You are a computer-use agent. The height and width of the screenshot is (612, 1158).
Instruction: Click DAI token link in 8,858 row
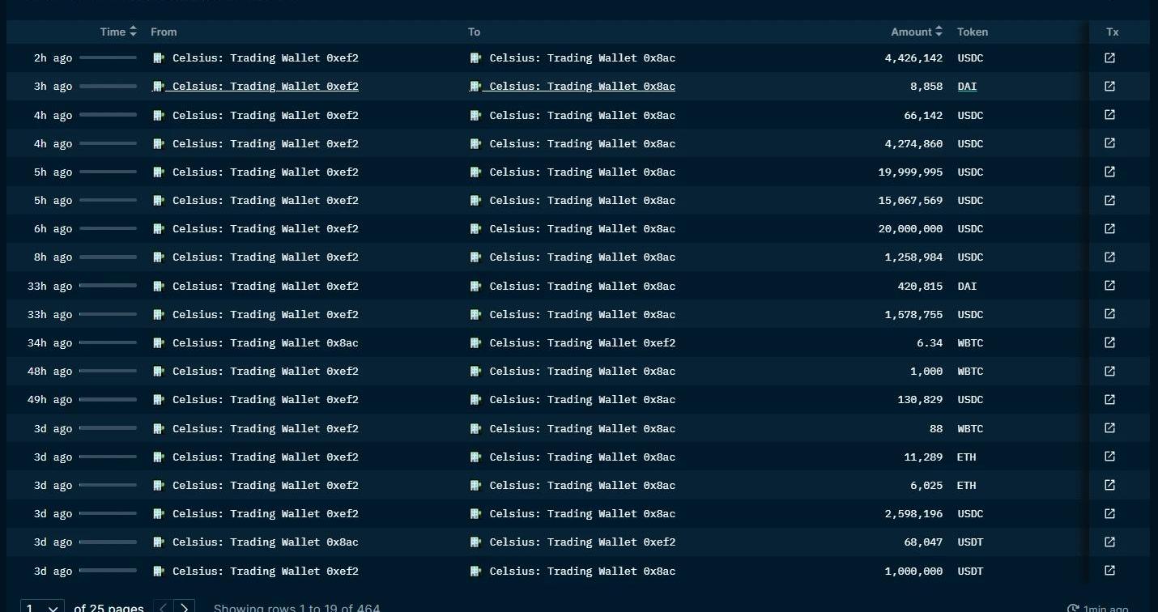(967, 87)
